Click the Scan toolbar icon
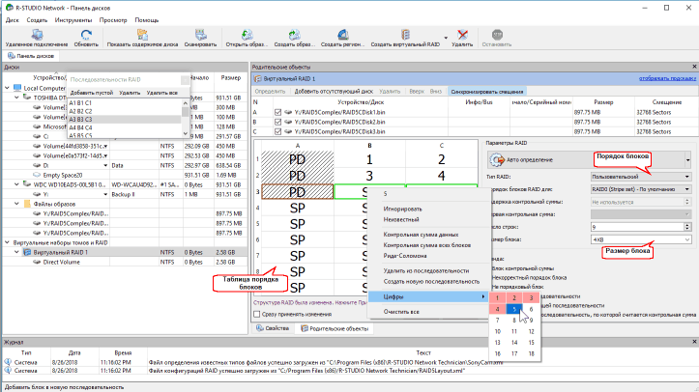699x392 pixels. pyautogui.click(x=200, y=35)
